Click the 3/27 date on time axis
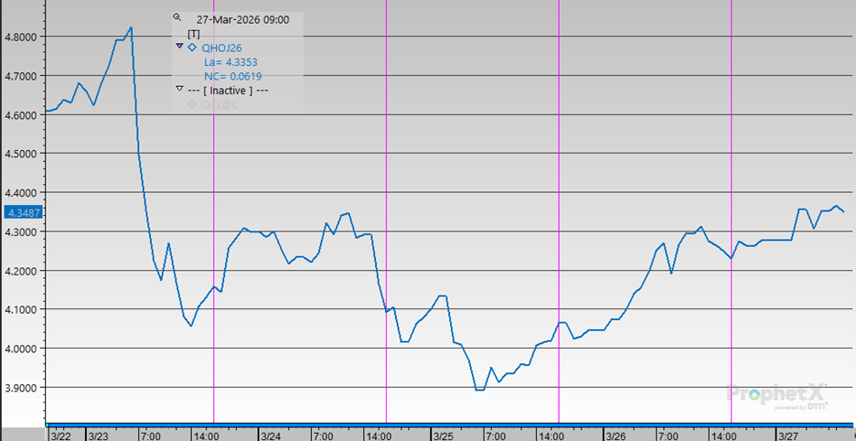 [788, 435]
